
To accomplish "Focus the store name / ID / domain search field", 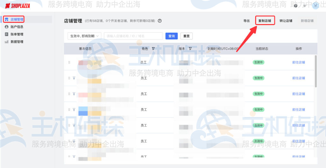I will pos(133,36).
